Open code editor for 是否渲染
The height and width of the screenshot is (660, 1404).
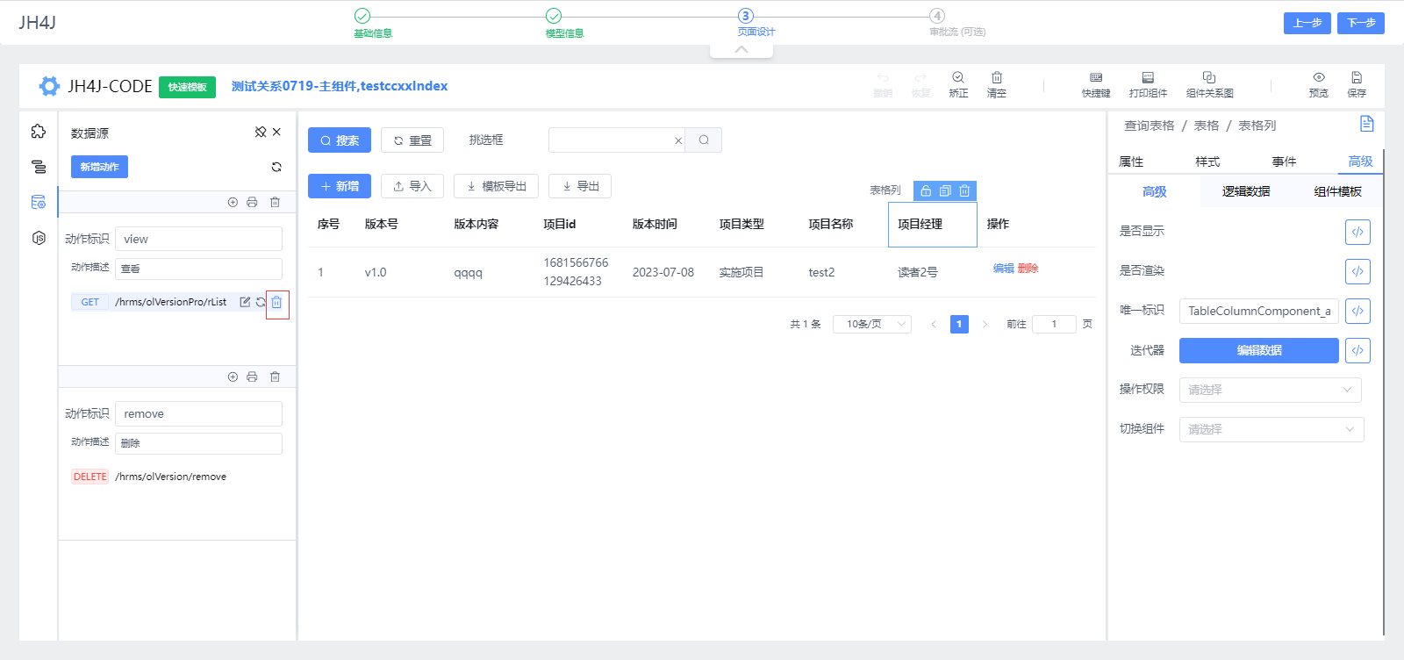pos(1357,271)
